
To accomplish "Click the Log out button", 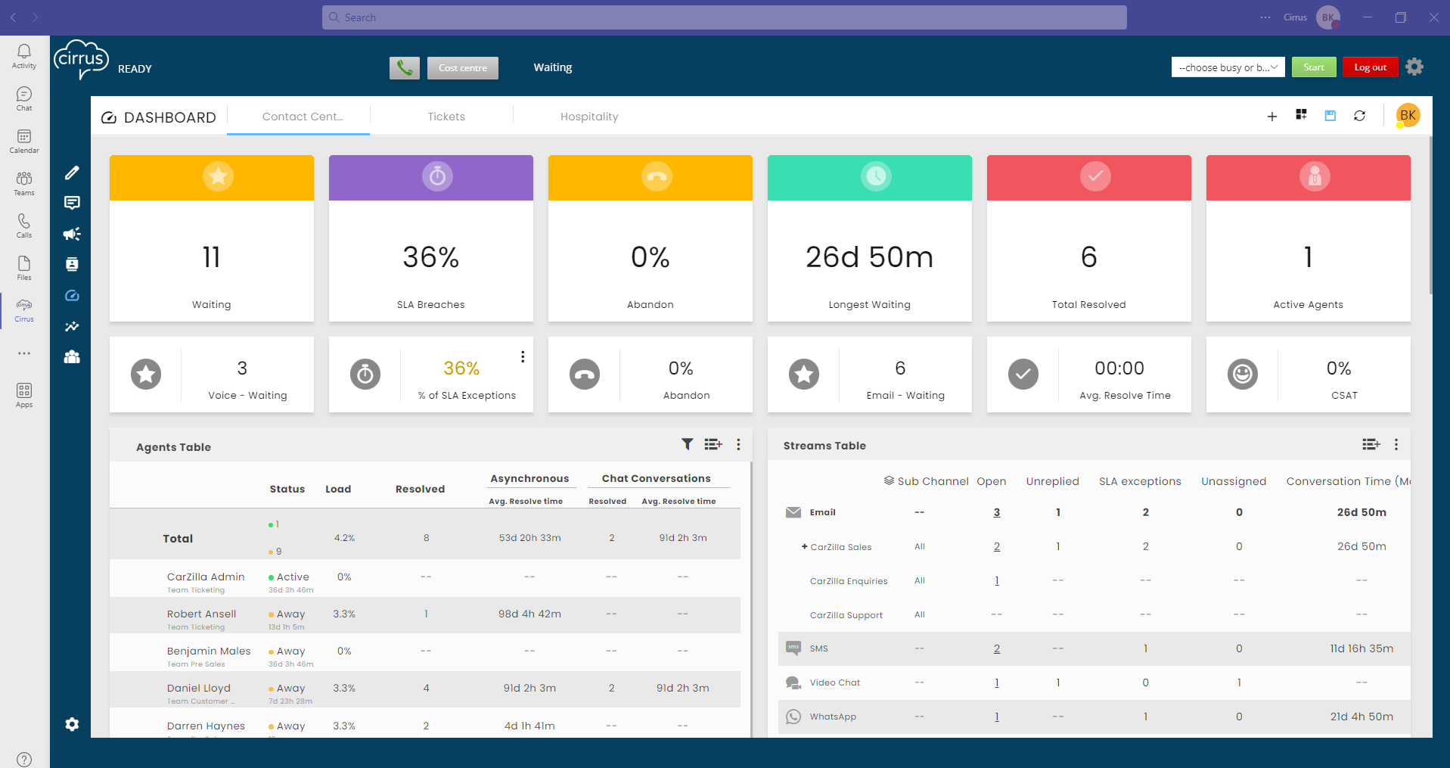I will [x=1370, y=67].
